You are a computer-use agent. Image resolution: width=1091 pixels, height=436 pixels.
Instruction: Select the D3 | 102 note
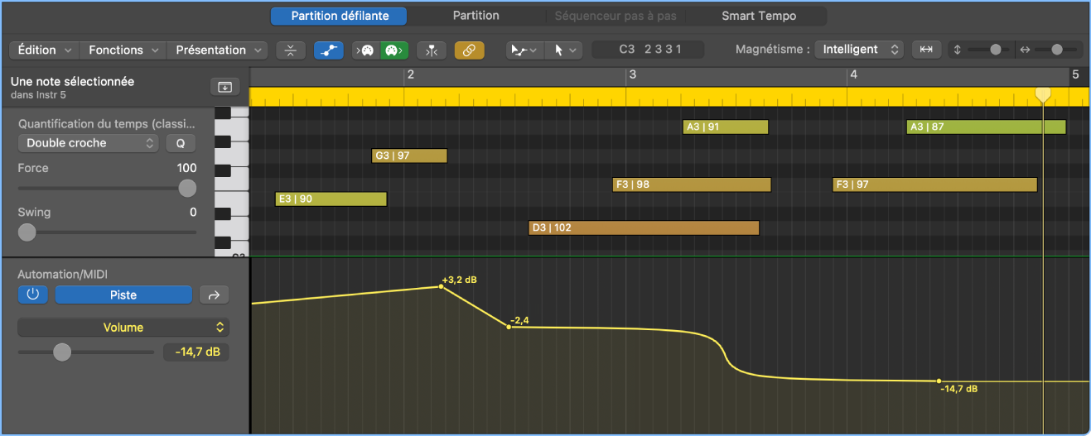(x=644, y=228)
